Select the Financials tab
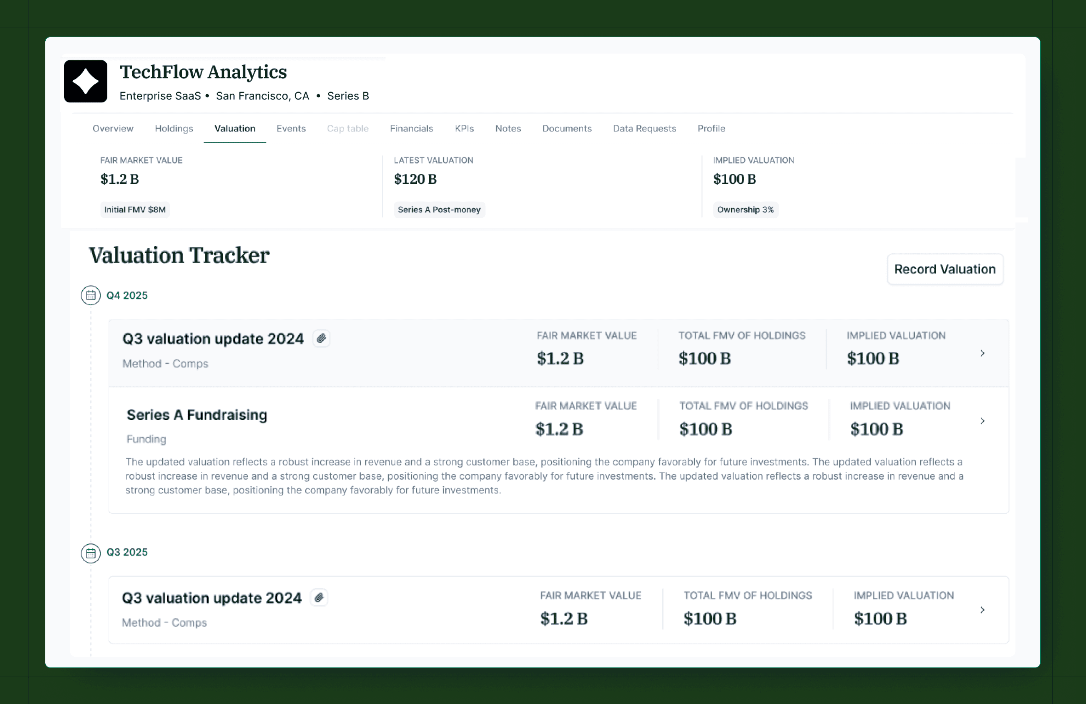 point(411,128)
